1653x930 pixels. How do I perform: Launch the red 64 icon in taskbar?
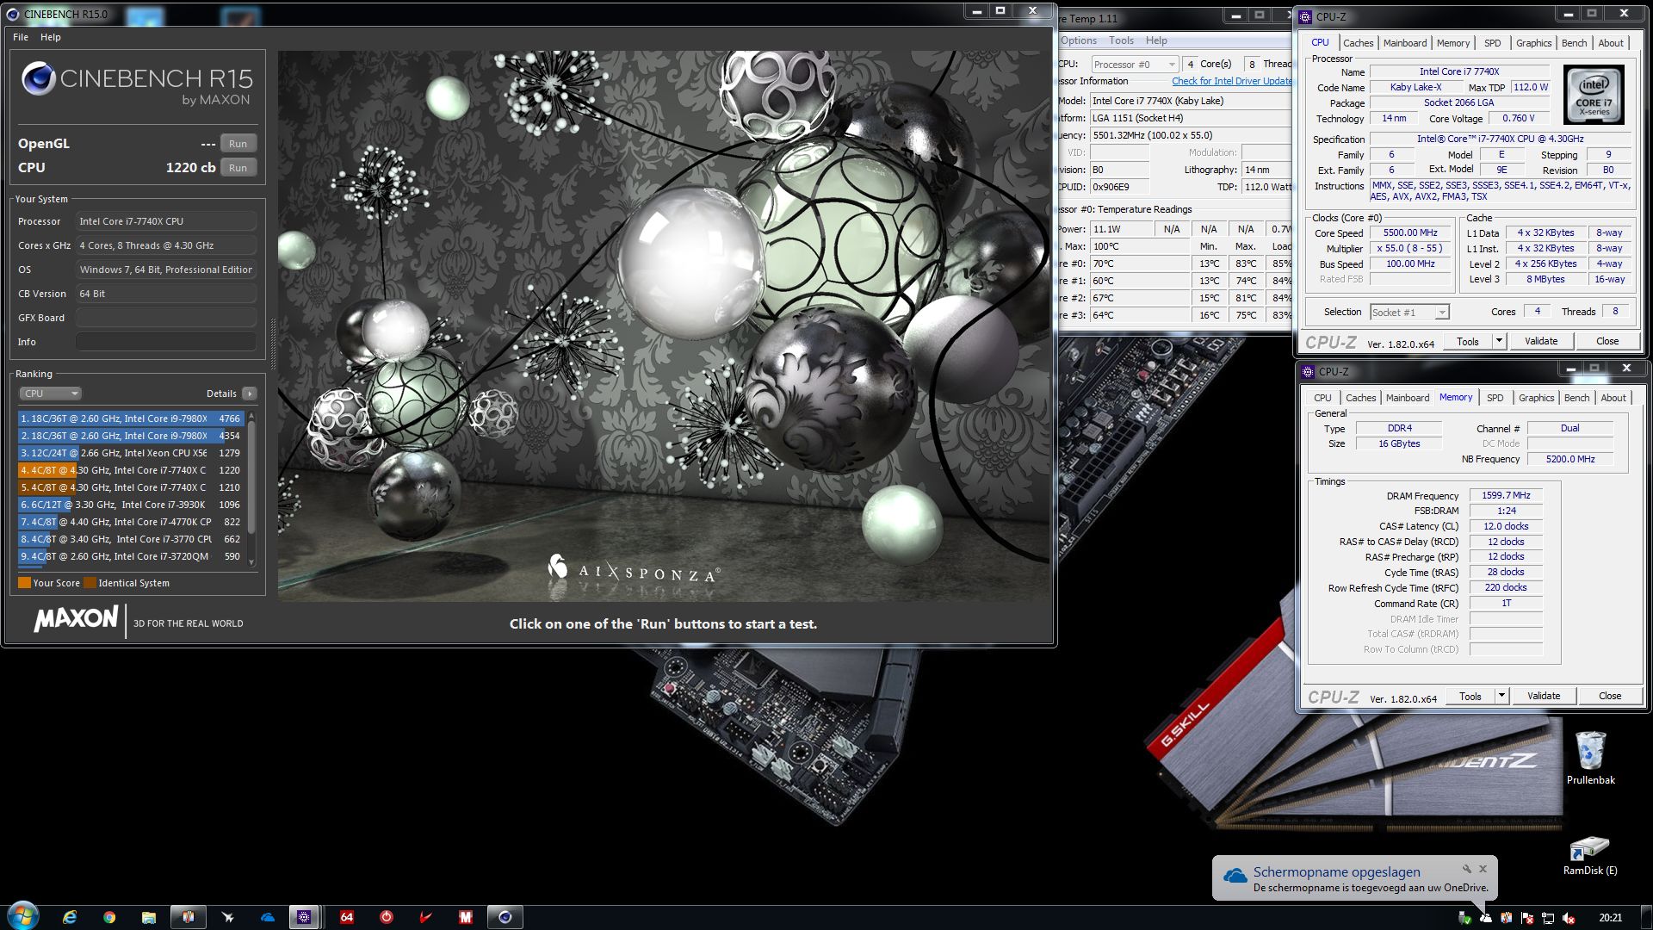(x=347, y=917)
